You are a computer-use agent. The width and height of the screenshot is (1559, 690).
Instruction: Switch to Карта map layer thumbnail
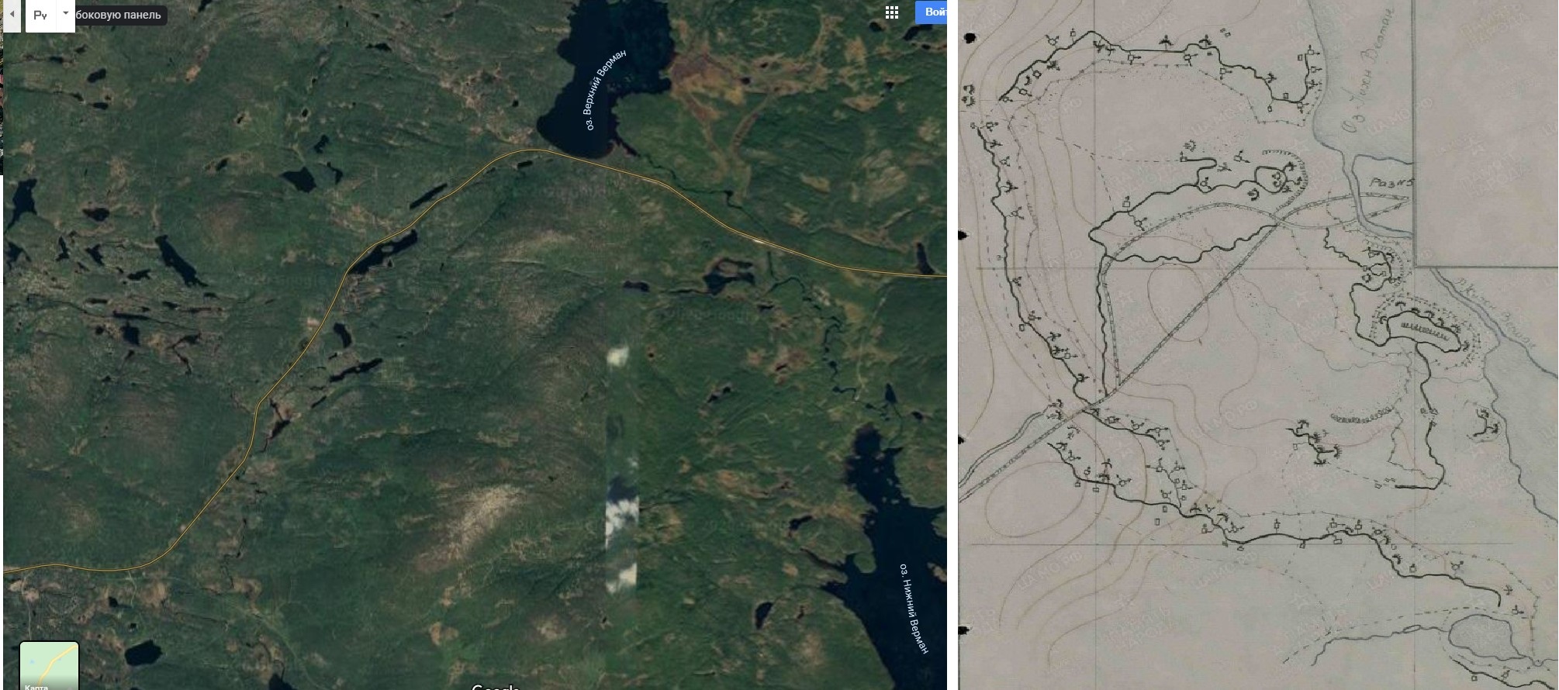point(49,665)
